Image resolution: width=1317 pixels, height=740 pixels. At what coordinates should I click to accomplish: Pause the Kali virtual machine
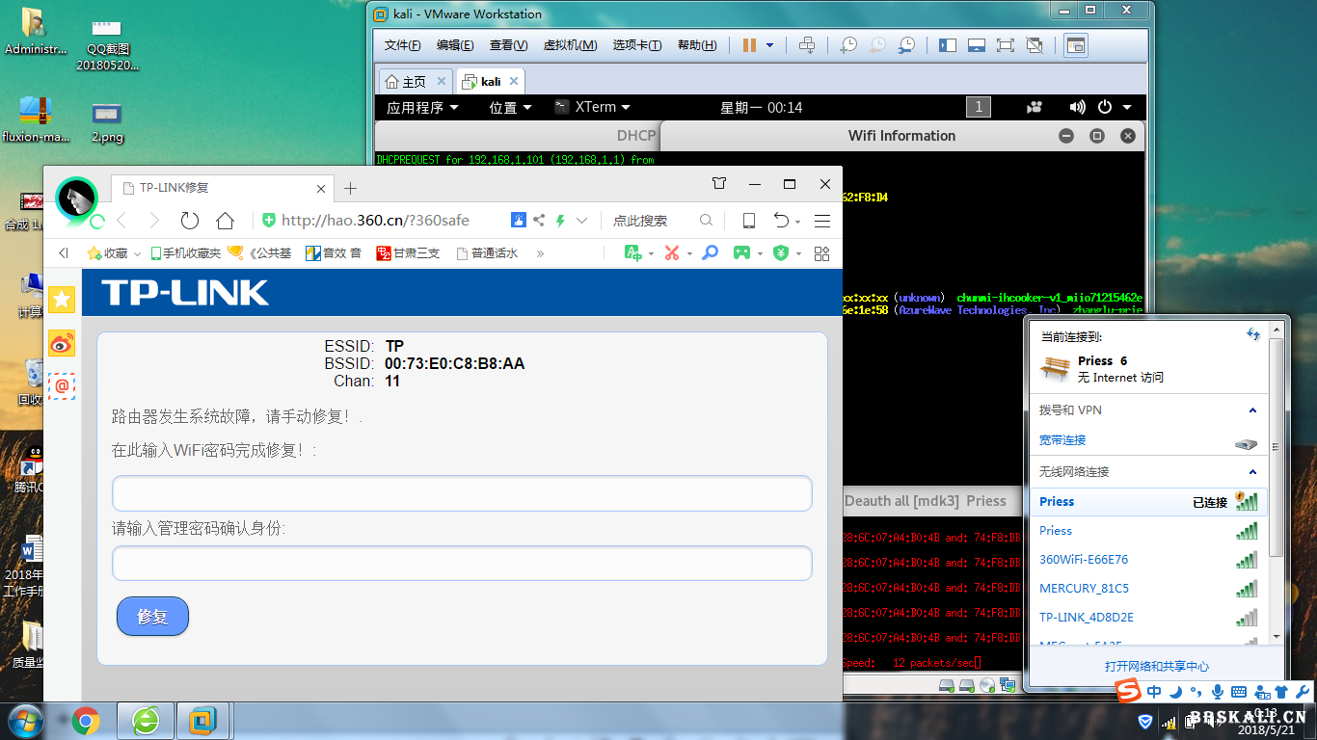pyautogui.click(x=749, y=45)
